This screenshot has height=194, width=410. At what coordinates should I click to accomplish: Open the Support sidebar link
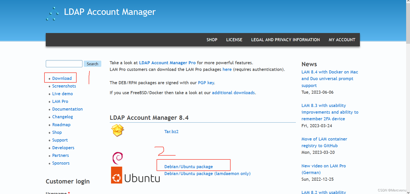pyautogui.click(x=60, y=140)
